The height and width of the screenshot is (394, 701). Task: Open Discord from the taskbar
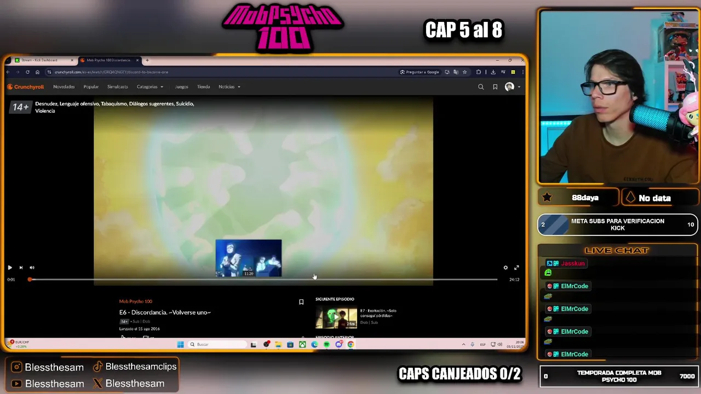338,344
